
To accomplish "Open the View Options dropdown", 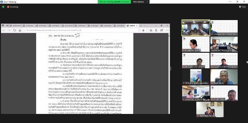I will tap(140, 2).
